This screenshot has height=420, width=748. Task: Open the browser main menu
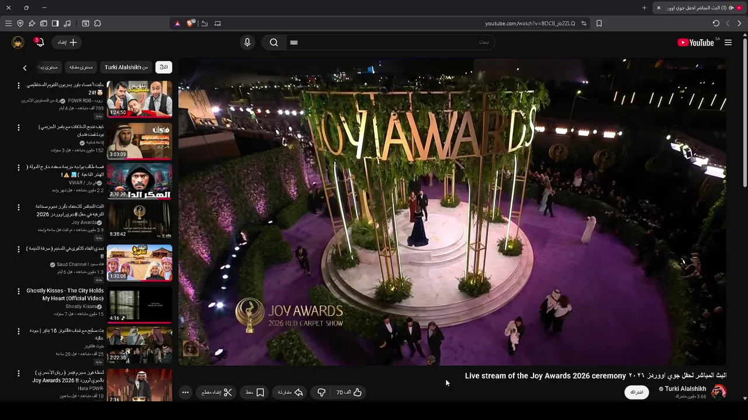(8, 23)
